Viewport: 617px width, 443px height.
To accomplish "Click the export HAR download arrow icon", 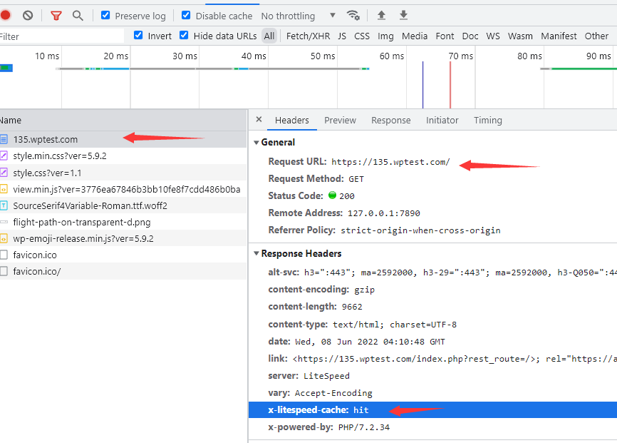I will point(403,15).
